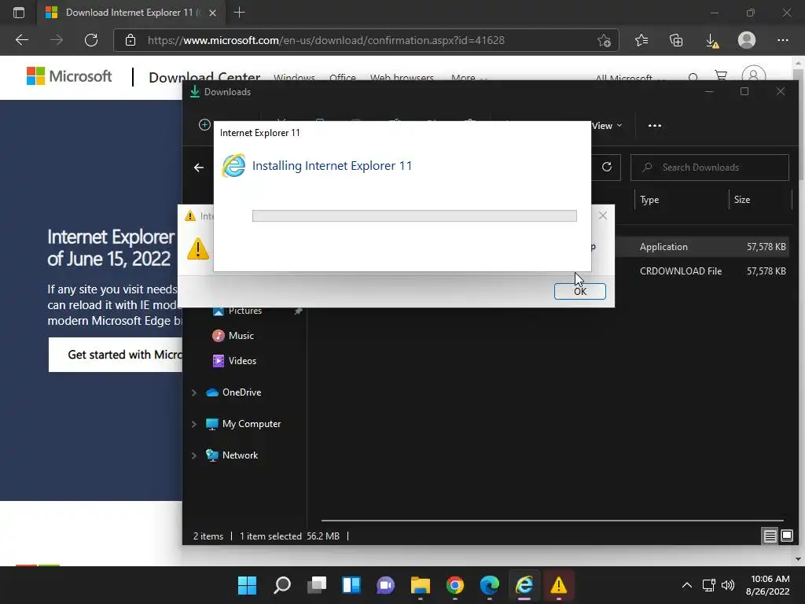Switch to Microsoft Edge on taskbar
This screenshot has height=604, width=805.
tap(489, 585)
